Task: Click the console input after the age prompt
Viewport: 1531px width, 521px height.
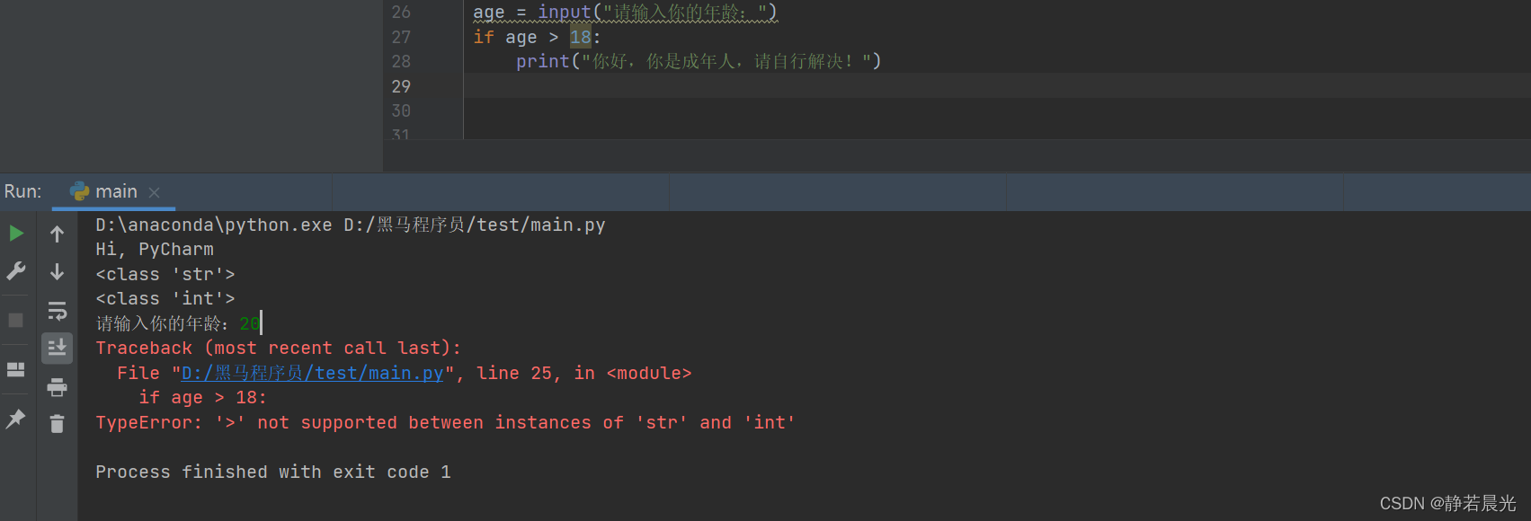Action: pos(250,323)
